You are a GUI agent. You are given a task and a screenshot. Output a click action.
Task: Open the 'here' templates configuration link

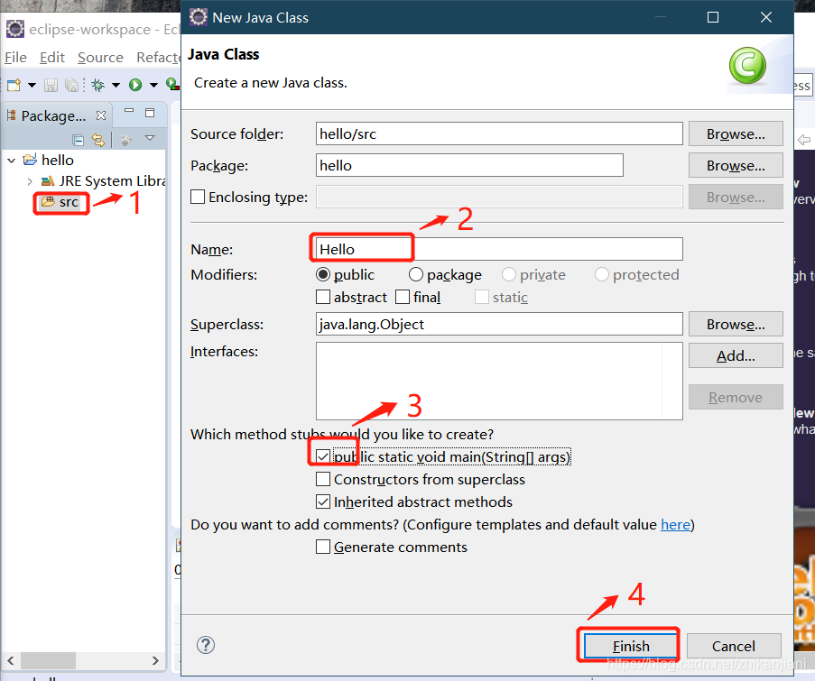675,525
